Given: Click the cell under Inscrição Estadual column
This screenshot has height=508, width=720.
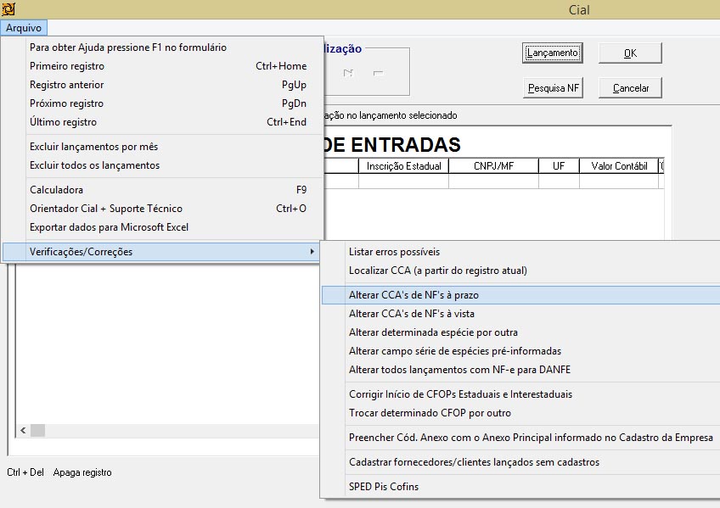Looking at the screenshot, I should (403, 181).
